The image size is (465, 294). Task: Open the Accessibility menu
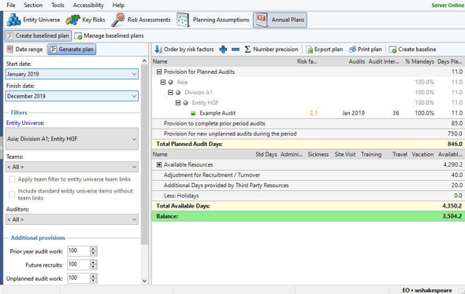point(88,5)
